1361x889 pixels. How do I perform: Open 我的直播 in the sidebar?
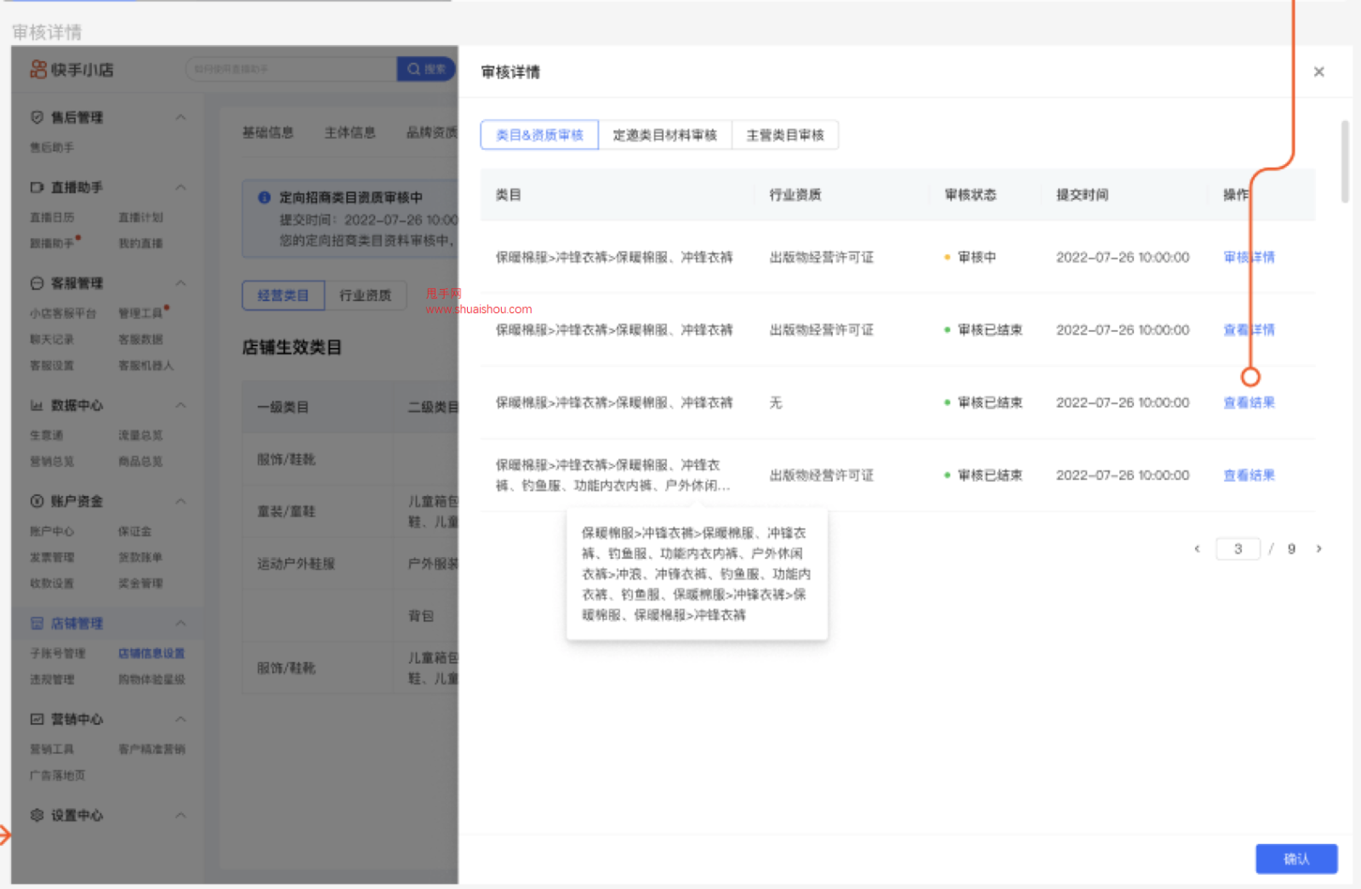pyautogui.click(x=140, y=244)
